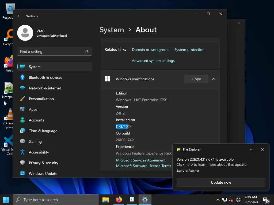Open Advanced system settings link
This screenshot has width=274, height=205.
pyautogui.click(x=153, y=61)
